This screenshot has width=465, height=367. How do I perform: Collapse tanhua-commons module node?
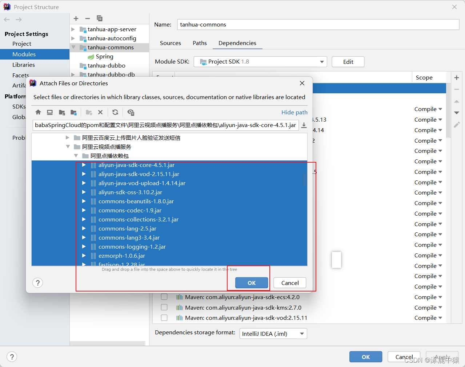[x=73, y=47]
